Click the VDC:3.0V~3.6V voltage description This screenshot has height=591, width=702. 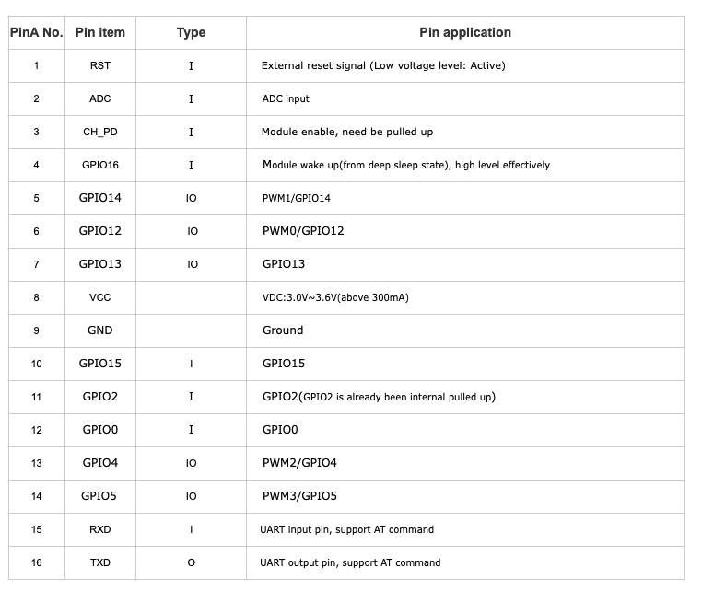pos(335,297)
